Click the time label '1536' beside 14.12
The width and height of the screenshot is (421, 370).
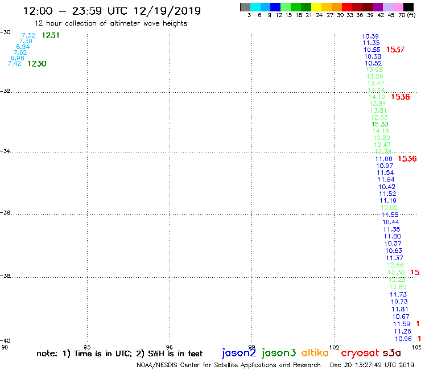coord(401,97)
